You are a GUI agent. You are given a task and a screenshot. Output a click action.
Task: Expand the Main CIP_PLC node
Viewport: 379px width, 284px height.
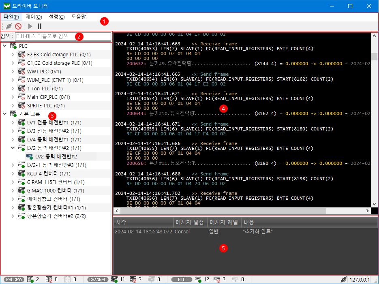pyautogui.click(x=13, y=97)
